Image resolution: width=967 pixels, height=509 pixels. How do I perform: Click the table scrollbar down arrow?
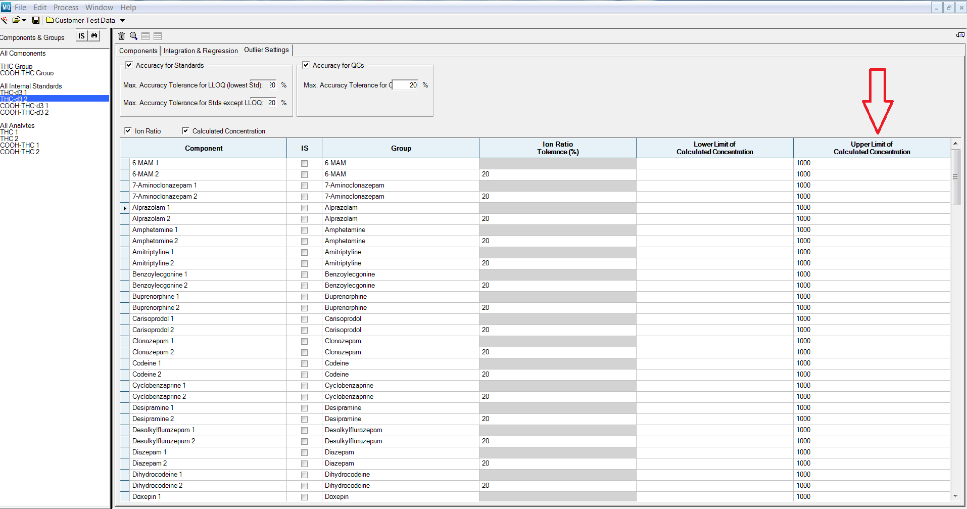tap(955, 496)
